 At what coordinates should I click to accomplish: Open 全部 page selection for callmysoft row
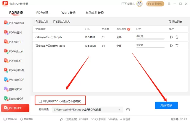pos(119,37)
